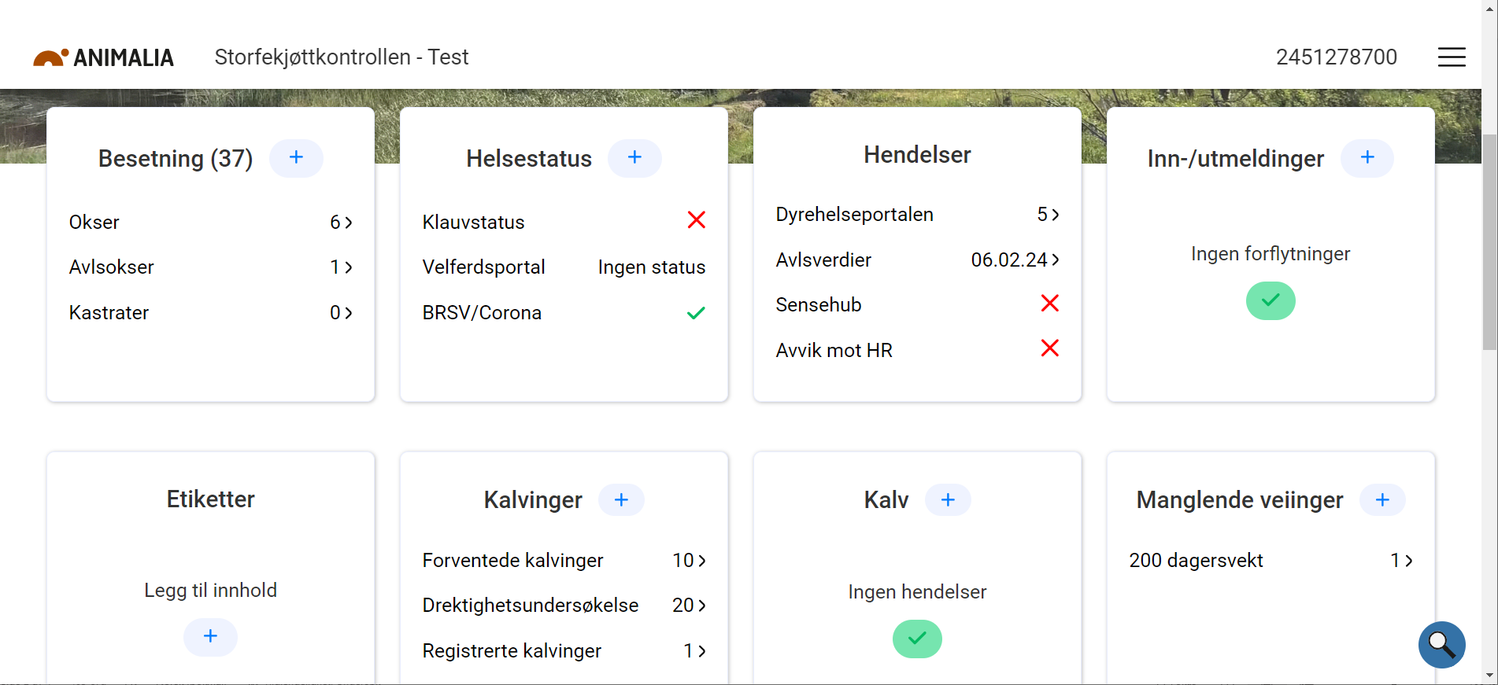Expand the Okser row chevron
Screen dimensions: 1498x685
(347, 223)
